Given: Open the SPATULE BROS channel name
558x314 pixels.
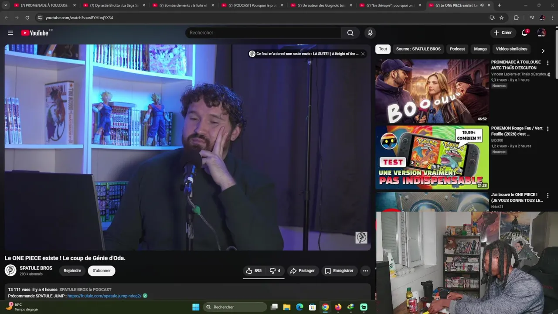Looking at the screenshot, I should [x=36, y=268].
